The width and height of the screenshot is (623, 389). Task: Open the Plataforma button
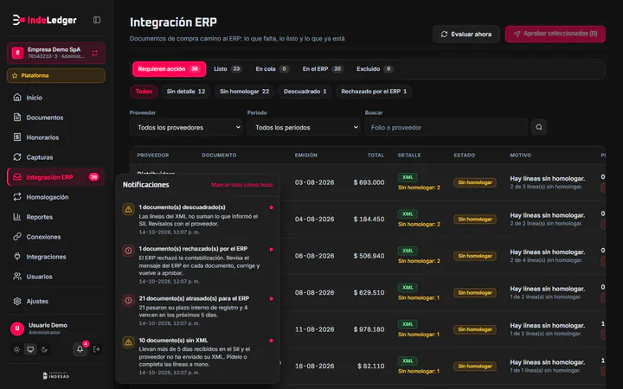pos(56,75)
